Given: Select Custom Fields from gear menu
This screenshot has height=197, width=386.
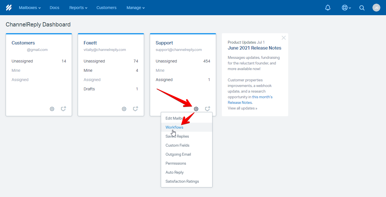Looking at the screenshot, I should pyautogui.click(x=187, y=145).
